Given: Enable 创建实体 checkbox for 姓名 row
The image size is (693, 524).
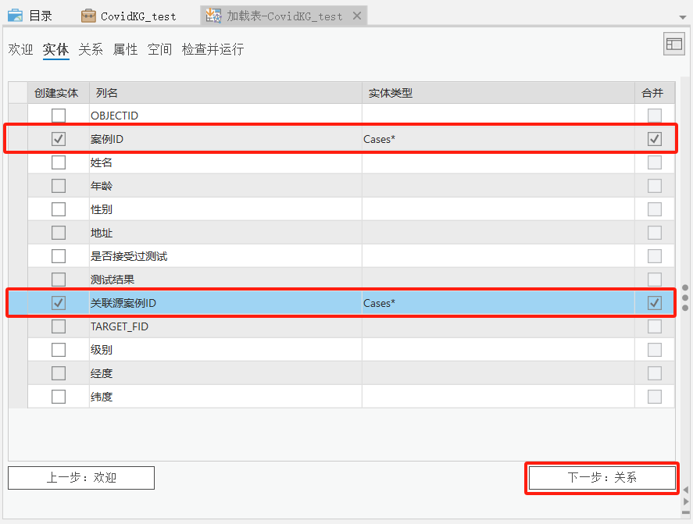Looking at the screenshot, I should coord(58,162).
